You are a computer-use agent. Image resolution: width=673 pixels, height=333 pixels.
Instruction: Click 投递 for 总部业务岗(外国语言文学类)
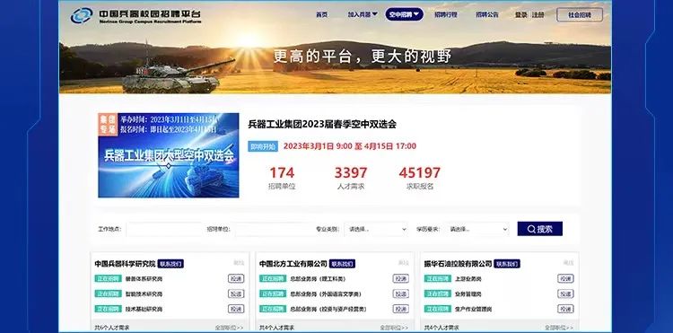[x=400, y=294]
